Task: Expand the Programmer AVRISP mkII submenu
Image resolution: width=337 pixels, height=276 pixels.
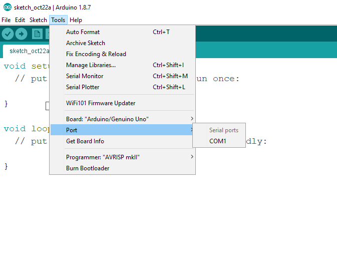Action: pyautogui.click(x=123, y=157)
